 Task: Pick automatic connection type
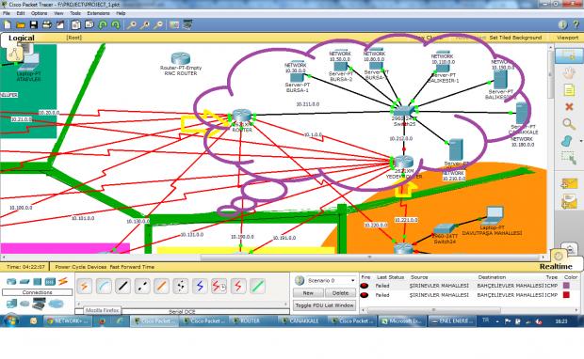[85, 286]
